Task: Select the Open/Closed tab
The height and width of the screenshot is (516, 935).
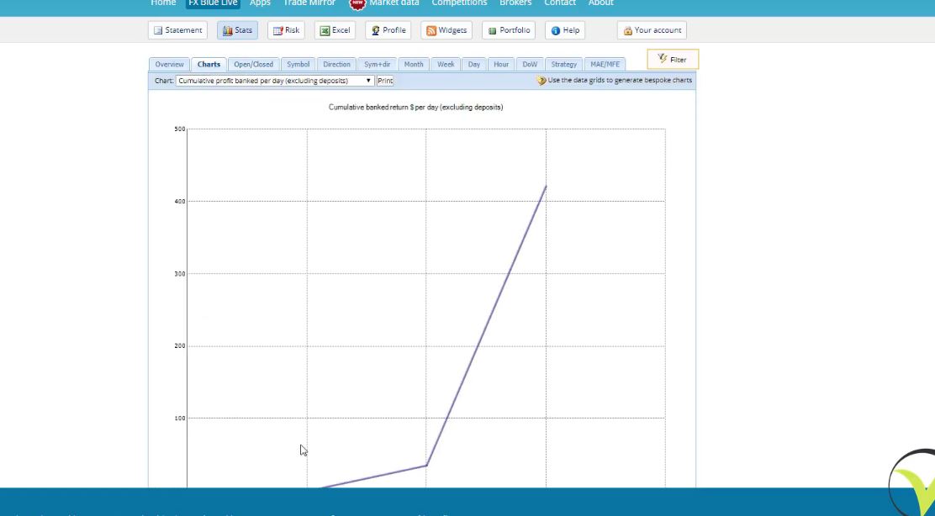Action: 253,65
